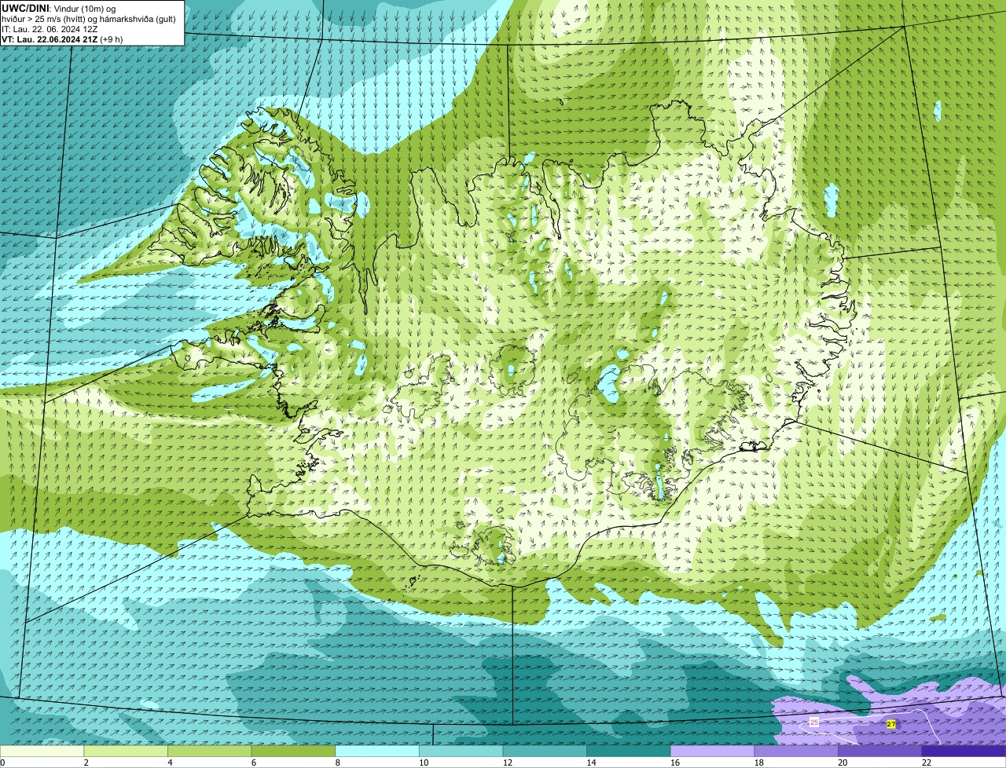Click the 'IT: Lau. 22. 06. 2024 12Z' line
Image resolution: width=1006 pixels, height=768 pixels.
(x=50, y=29)
